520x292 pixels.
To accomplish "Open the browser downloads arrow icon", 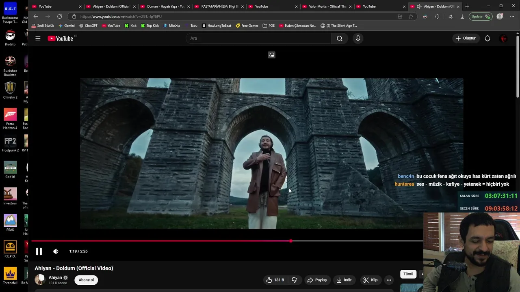I will [x=462, y=17].
